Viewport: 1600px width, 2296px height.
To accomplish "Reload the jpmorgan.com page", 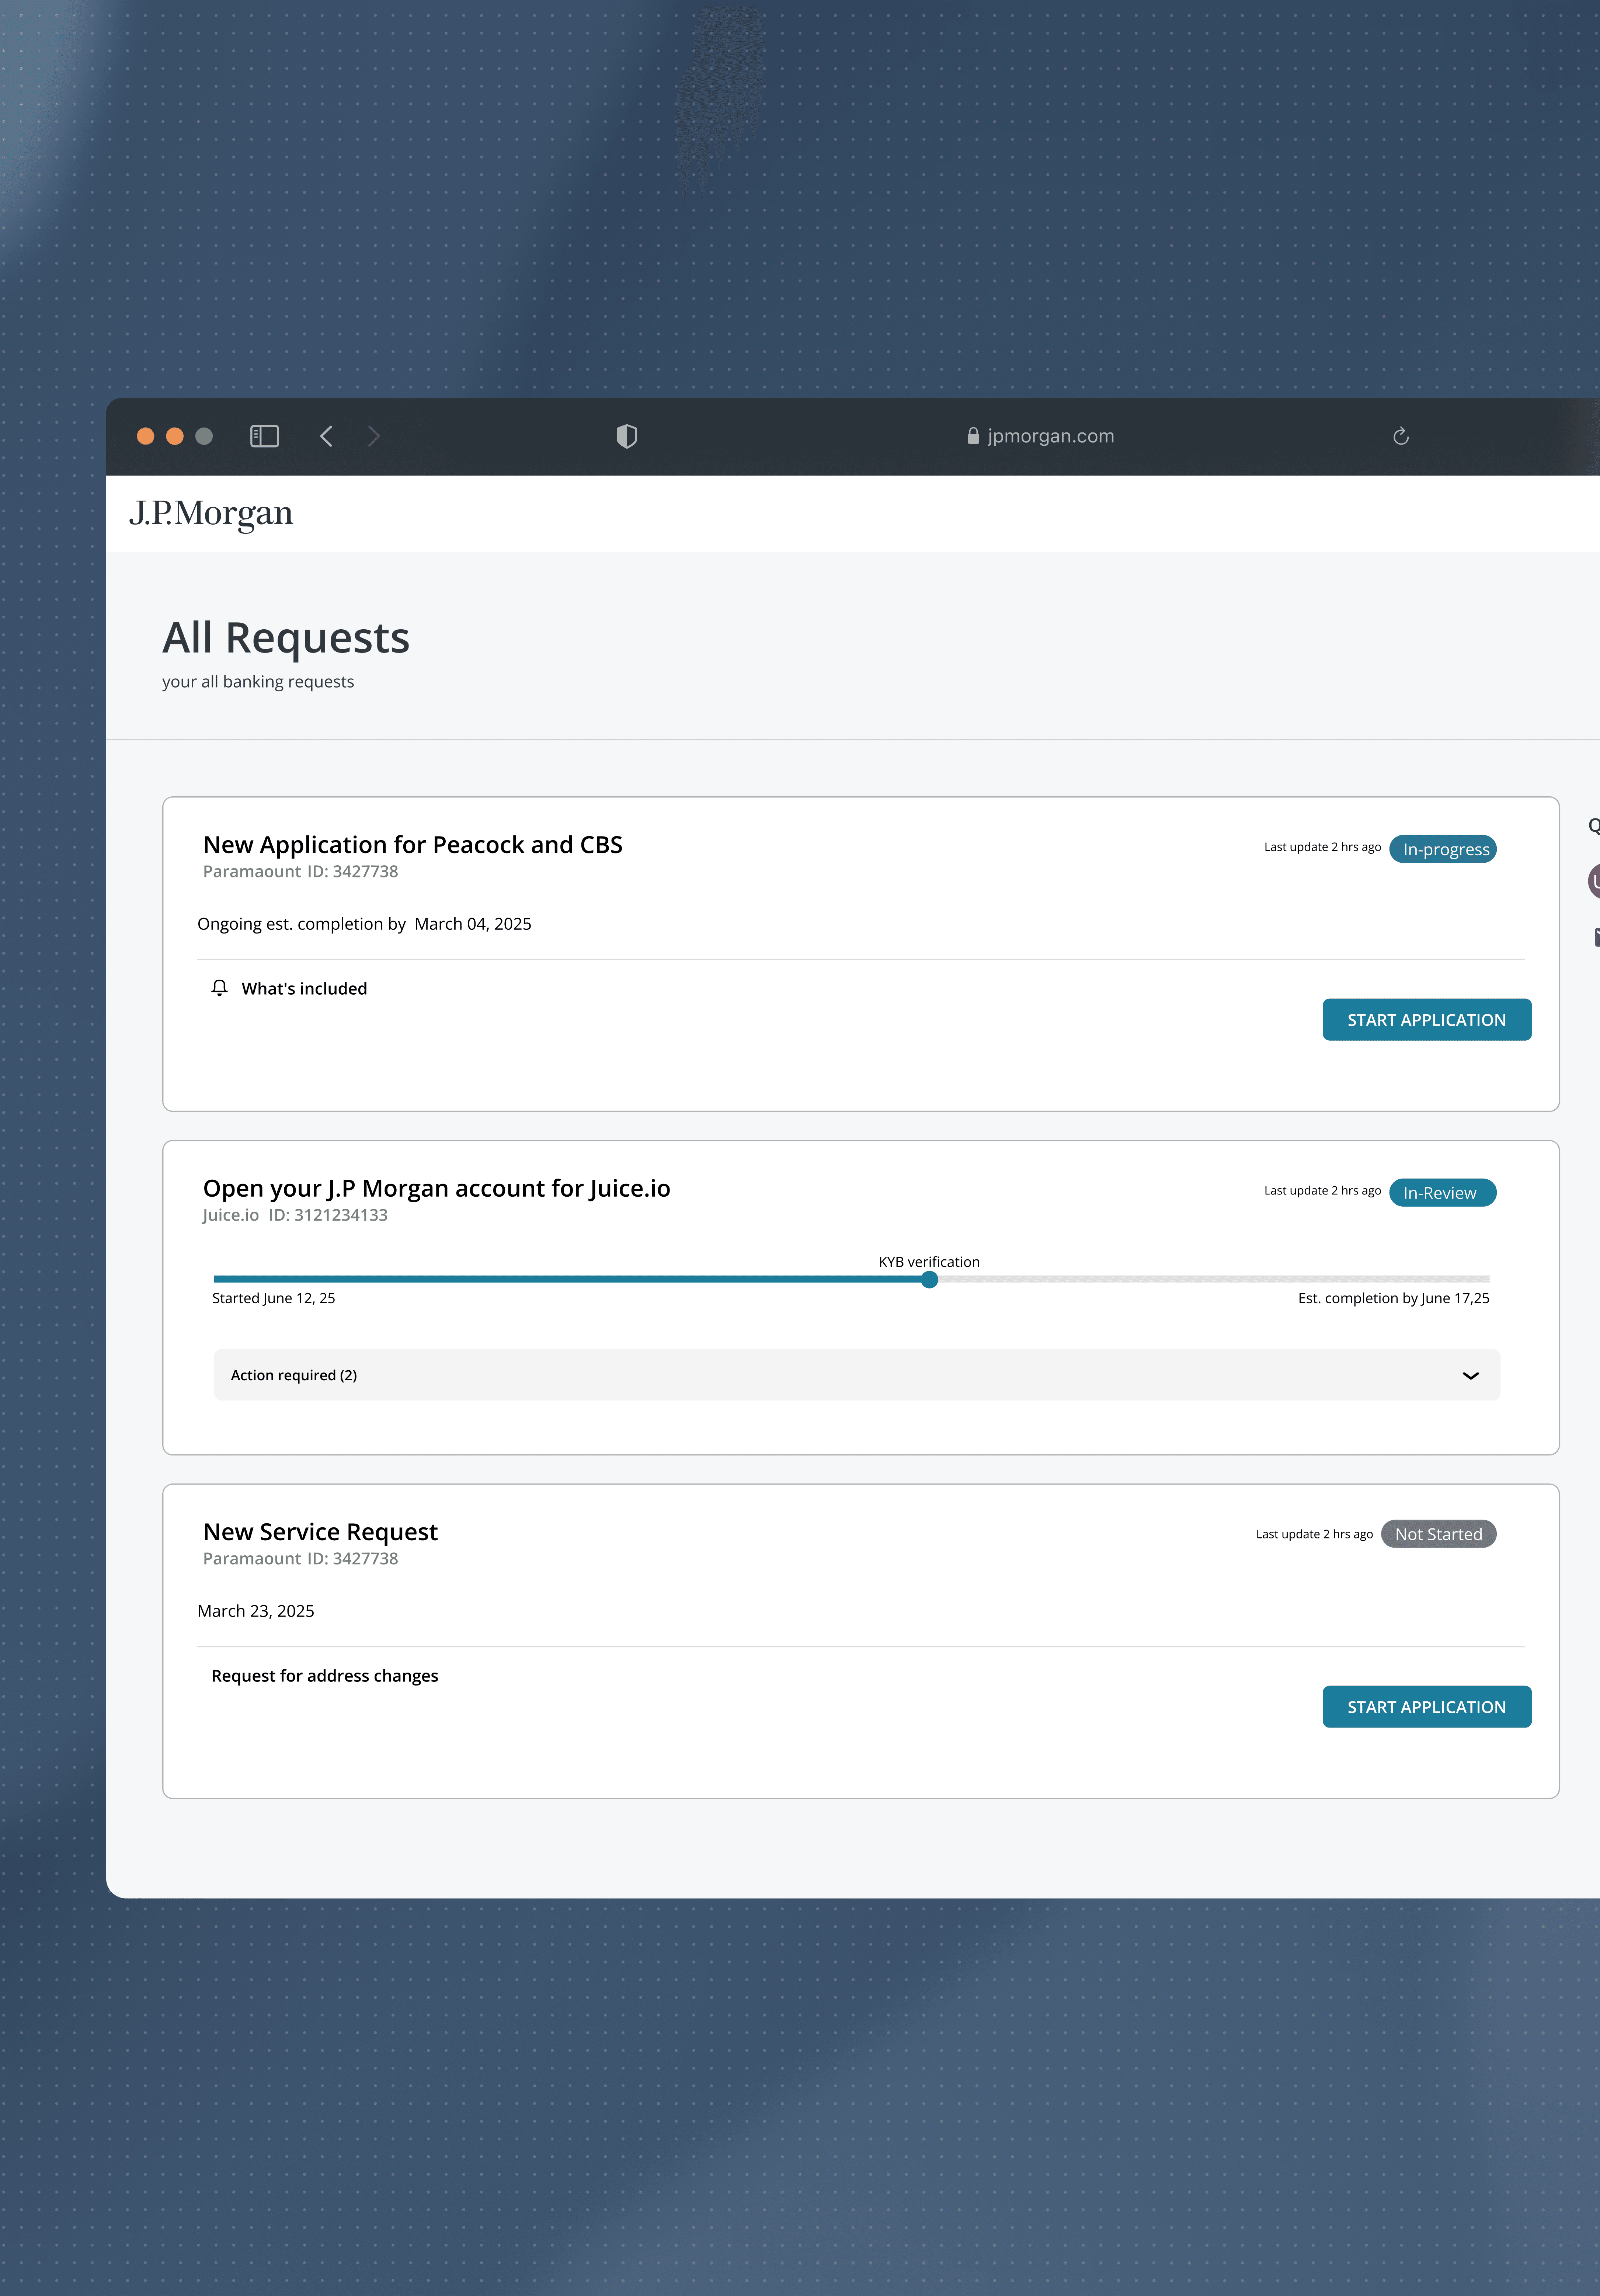I will (1400, 436).
